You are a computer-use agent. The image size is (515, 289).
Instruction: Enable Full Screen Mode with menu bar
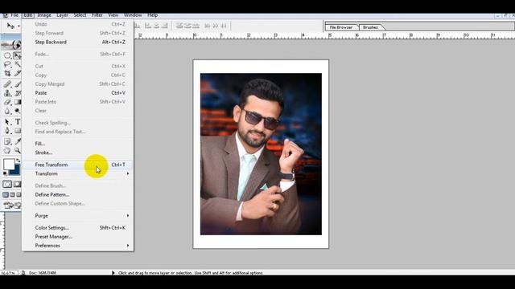point(12,194)
